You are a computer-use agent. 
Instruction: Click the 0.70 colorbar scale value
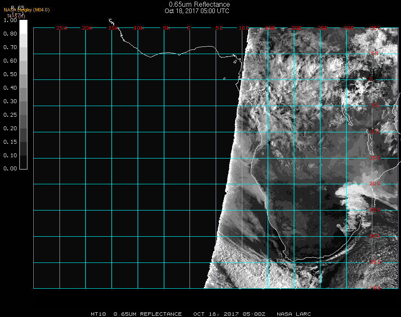(10, 47)
